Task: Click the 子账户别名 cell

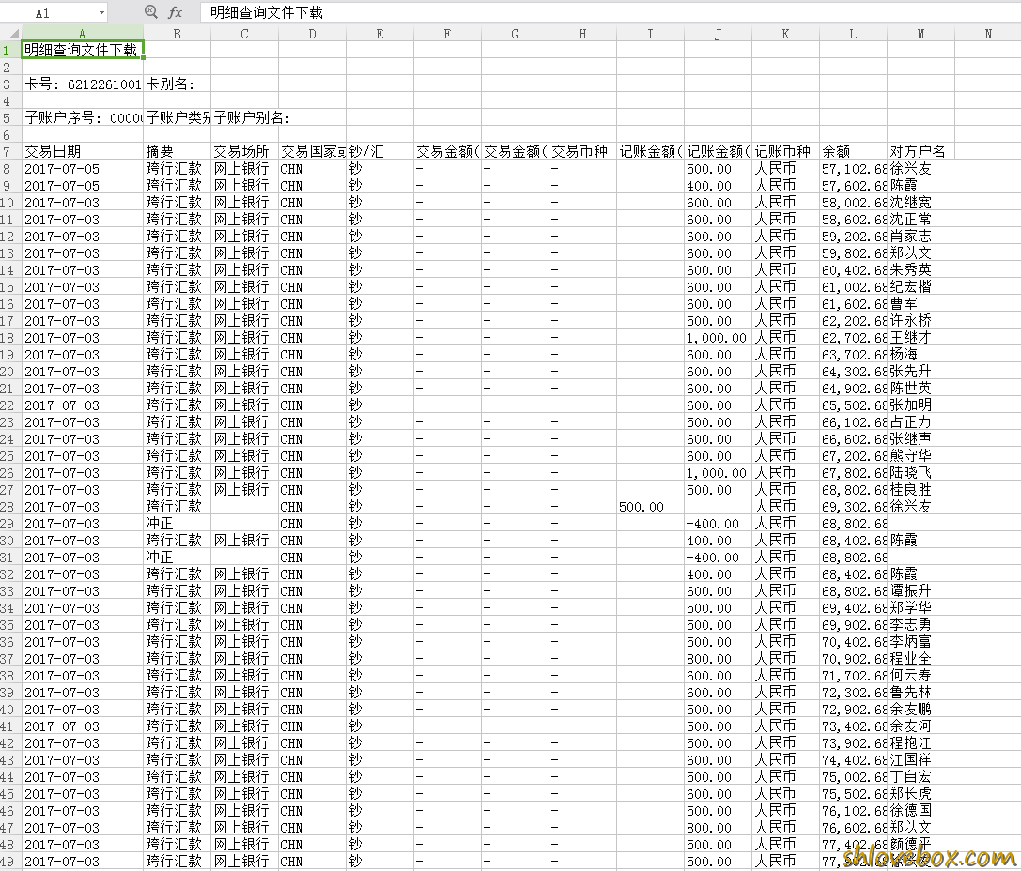Action: pos(245,117)
